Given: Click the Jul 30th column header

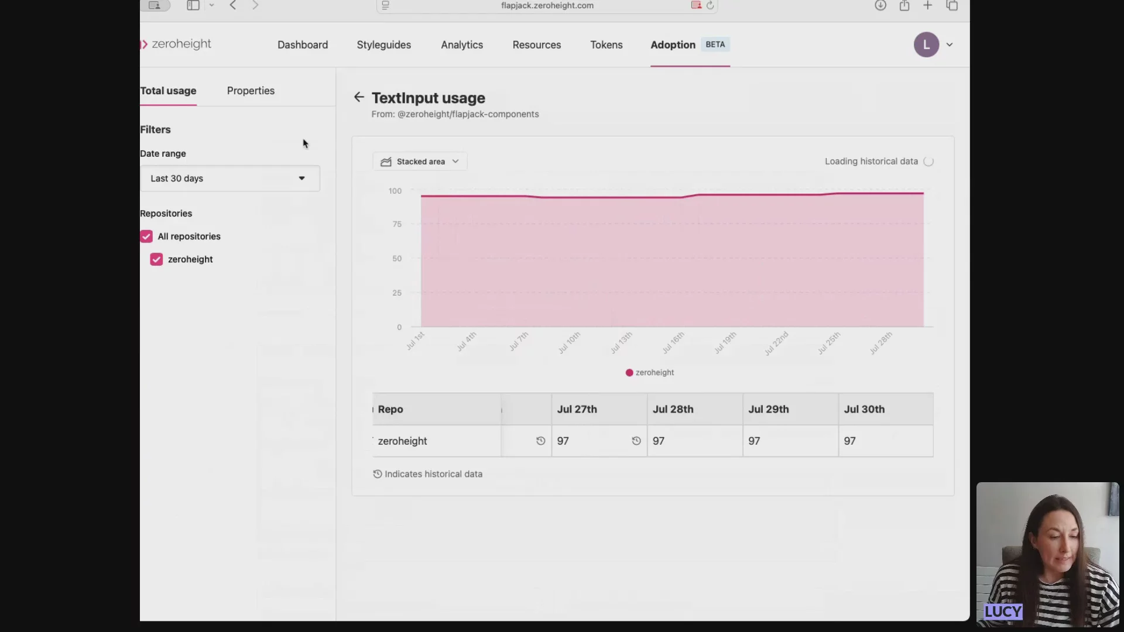Looking at the screenshot, I should click(886, 409).
